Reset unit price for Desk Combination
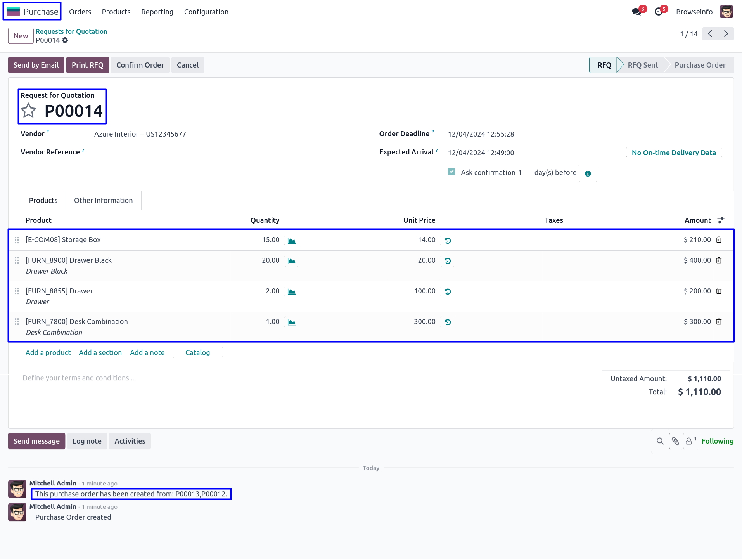The width and height of the screenshot is (742, 560). coord(448,322)
